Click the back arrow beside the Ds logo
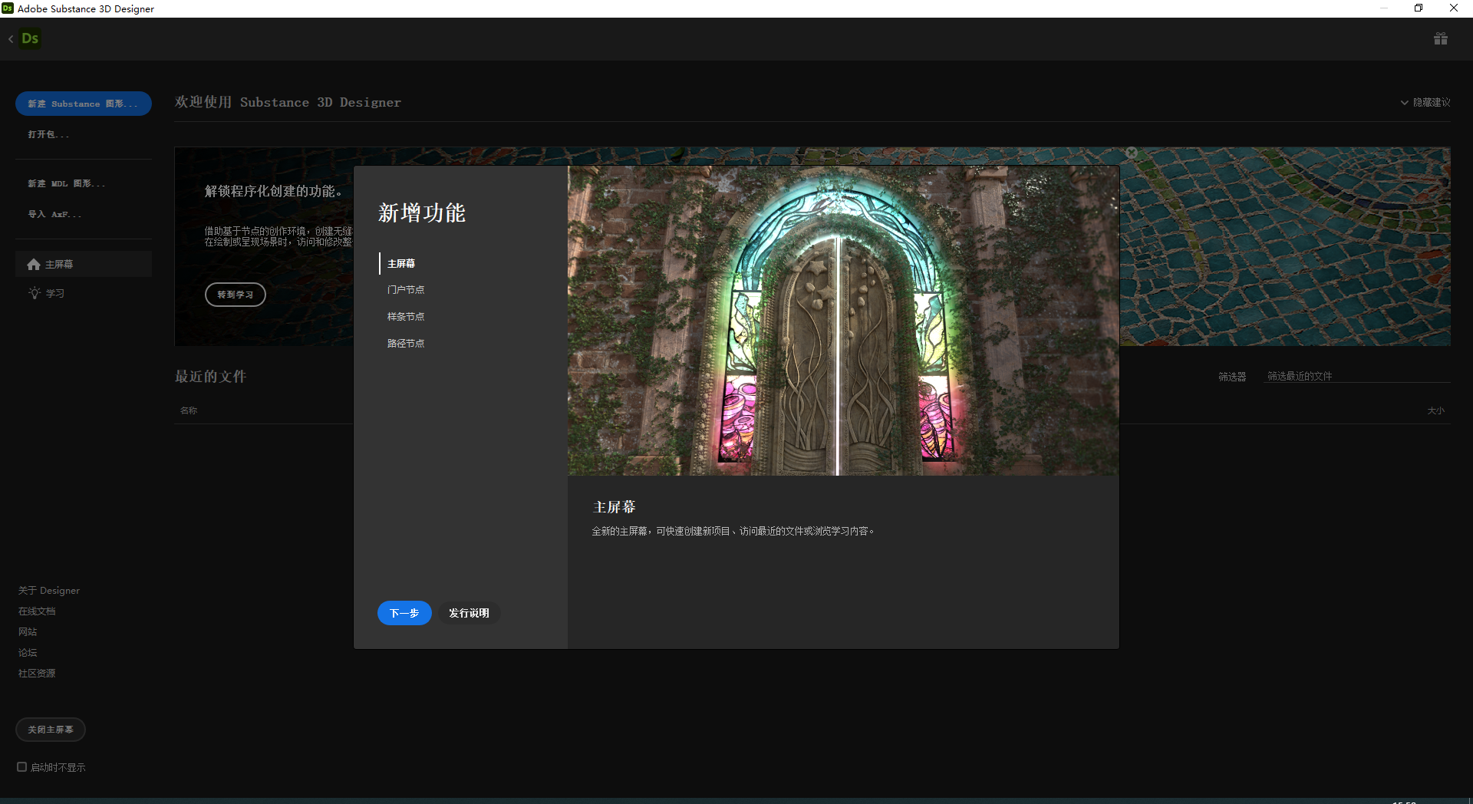Viewport: 1473px width, 804px height. point(11,38)
